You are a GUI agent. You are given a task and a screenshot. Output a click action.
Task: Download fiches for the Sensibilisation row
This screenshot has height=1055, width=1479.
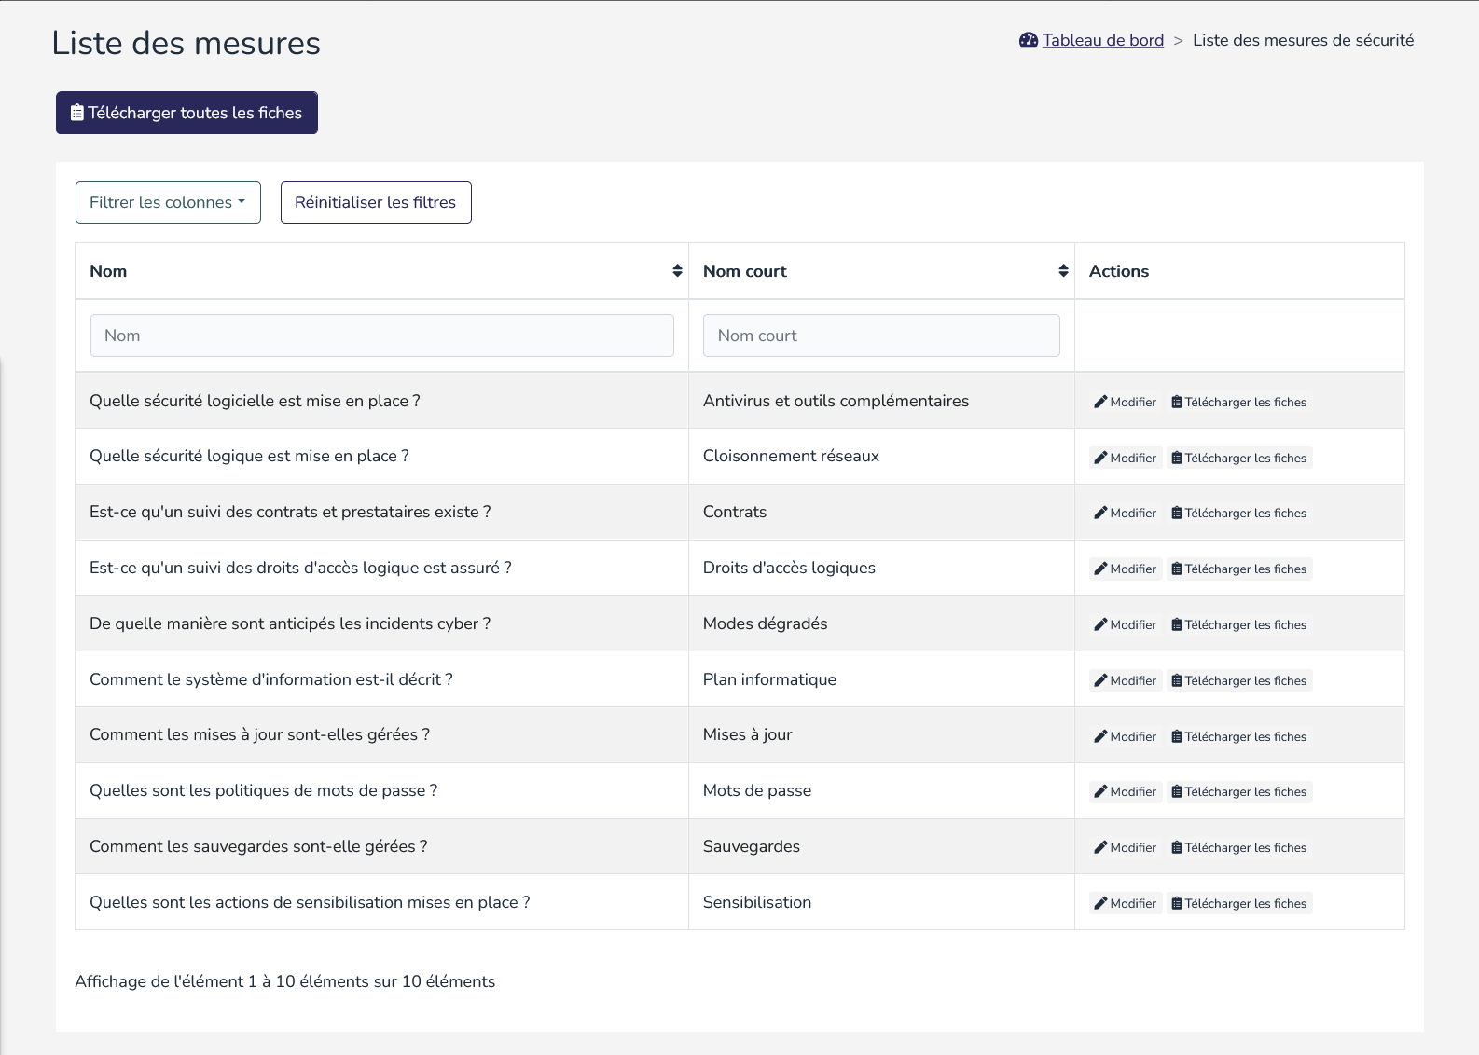coord(1239,904)
